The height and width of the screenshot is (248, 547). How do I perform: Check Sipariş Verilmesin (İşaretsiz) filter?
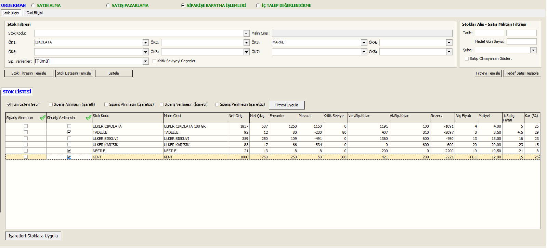click(217, 105)
